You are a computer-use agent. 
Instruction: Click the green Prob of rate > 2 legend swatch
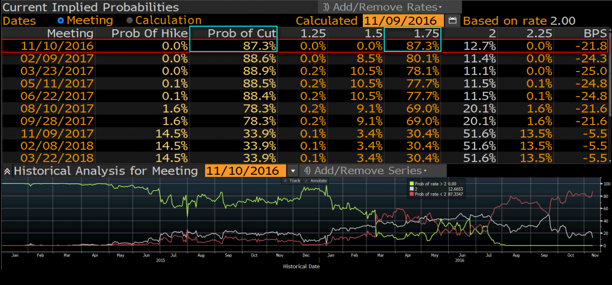[x=411, y=184]
